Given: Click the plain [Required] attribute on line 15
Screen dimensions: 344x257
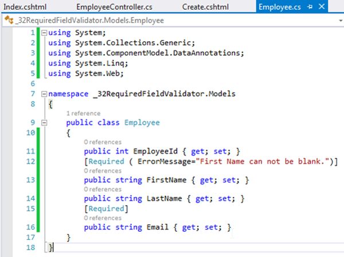Looking at the screenshot, I should click(106, 208).
